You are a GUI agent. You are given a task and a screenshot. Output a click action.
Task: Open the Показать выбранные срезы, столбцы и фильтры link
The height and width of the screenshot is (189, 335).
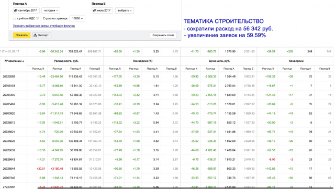(44, 26)
